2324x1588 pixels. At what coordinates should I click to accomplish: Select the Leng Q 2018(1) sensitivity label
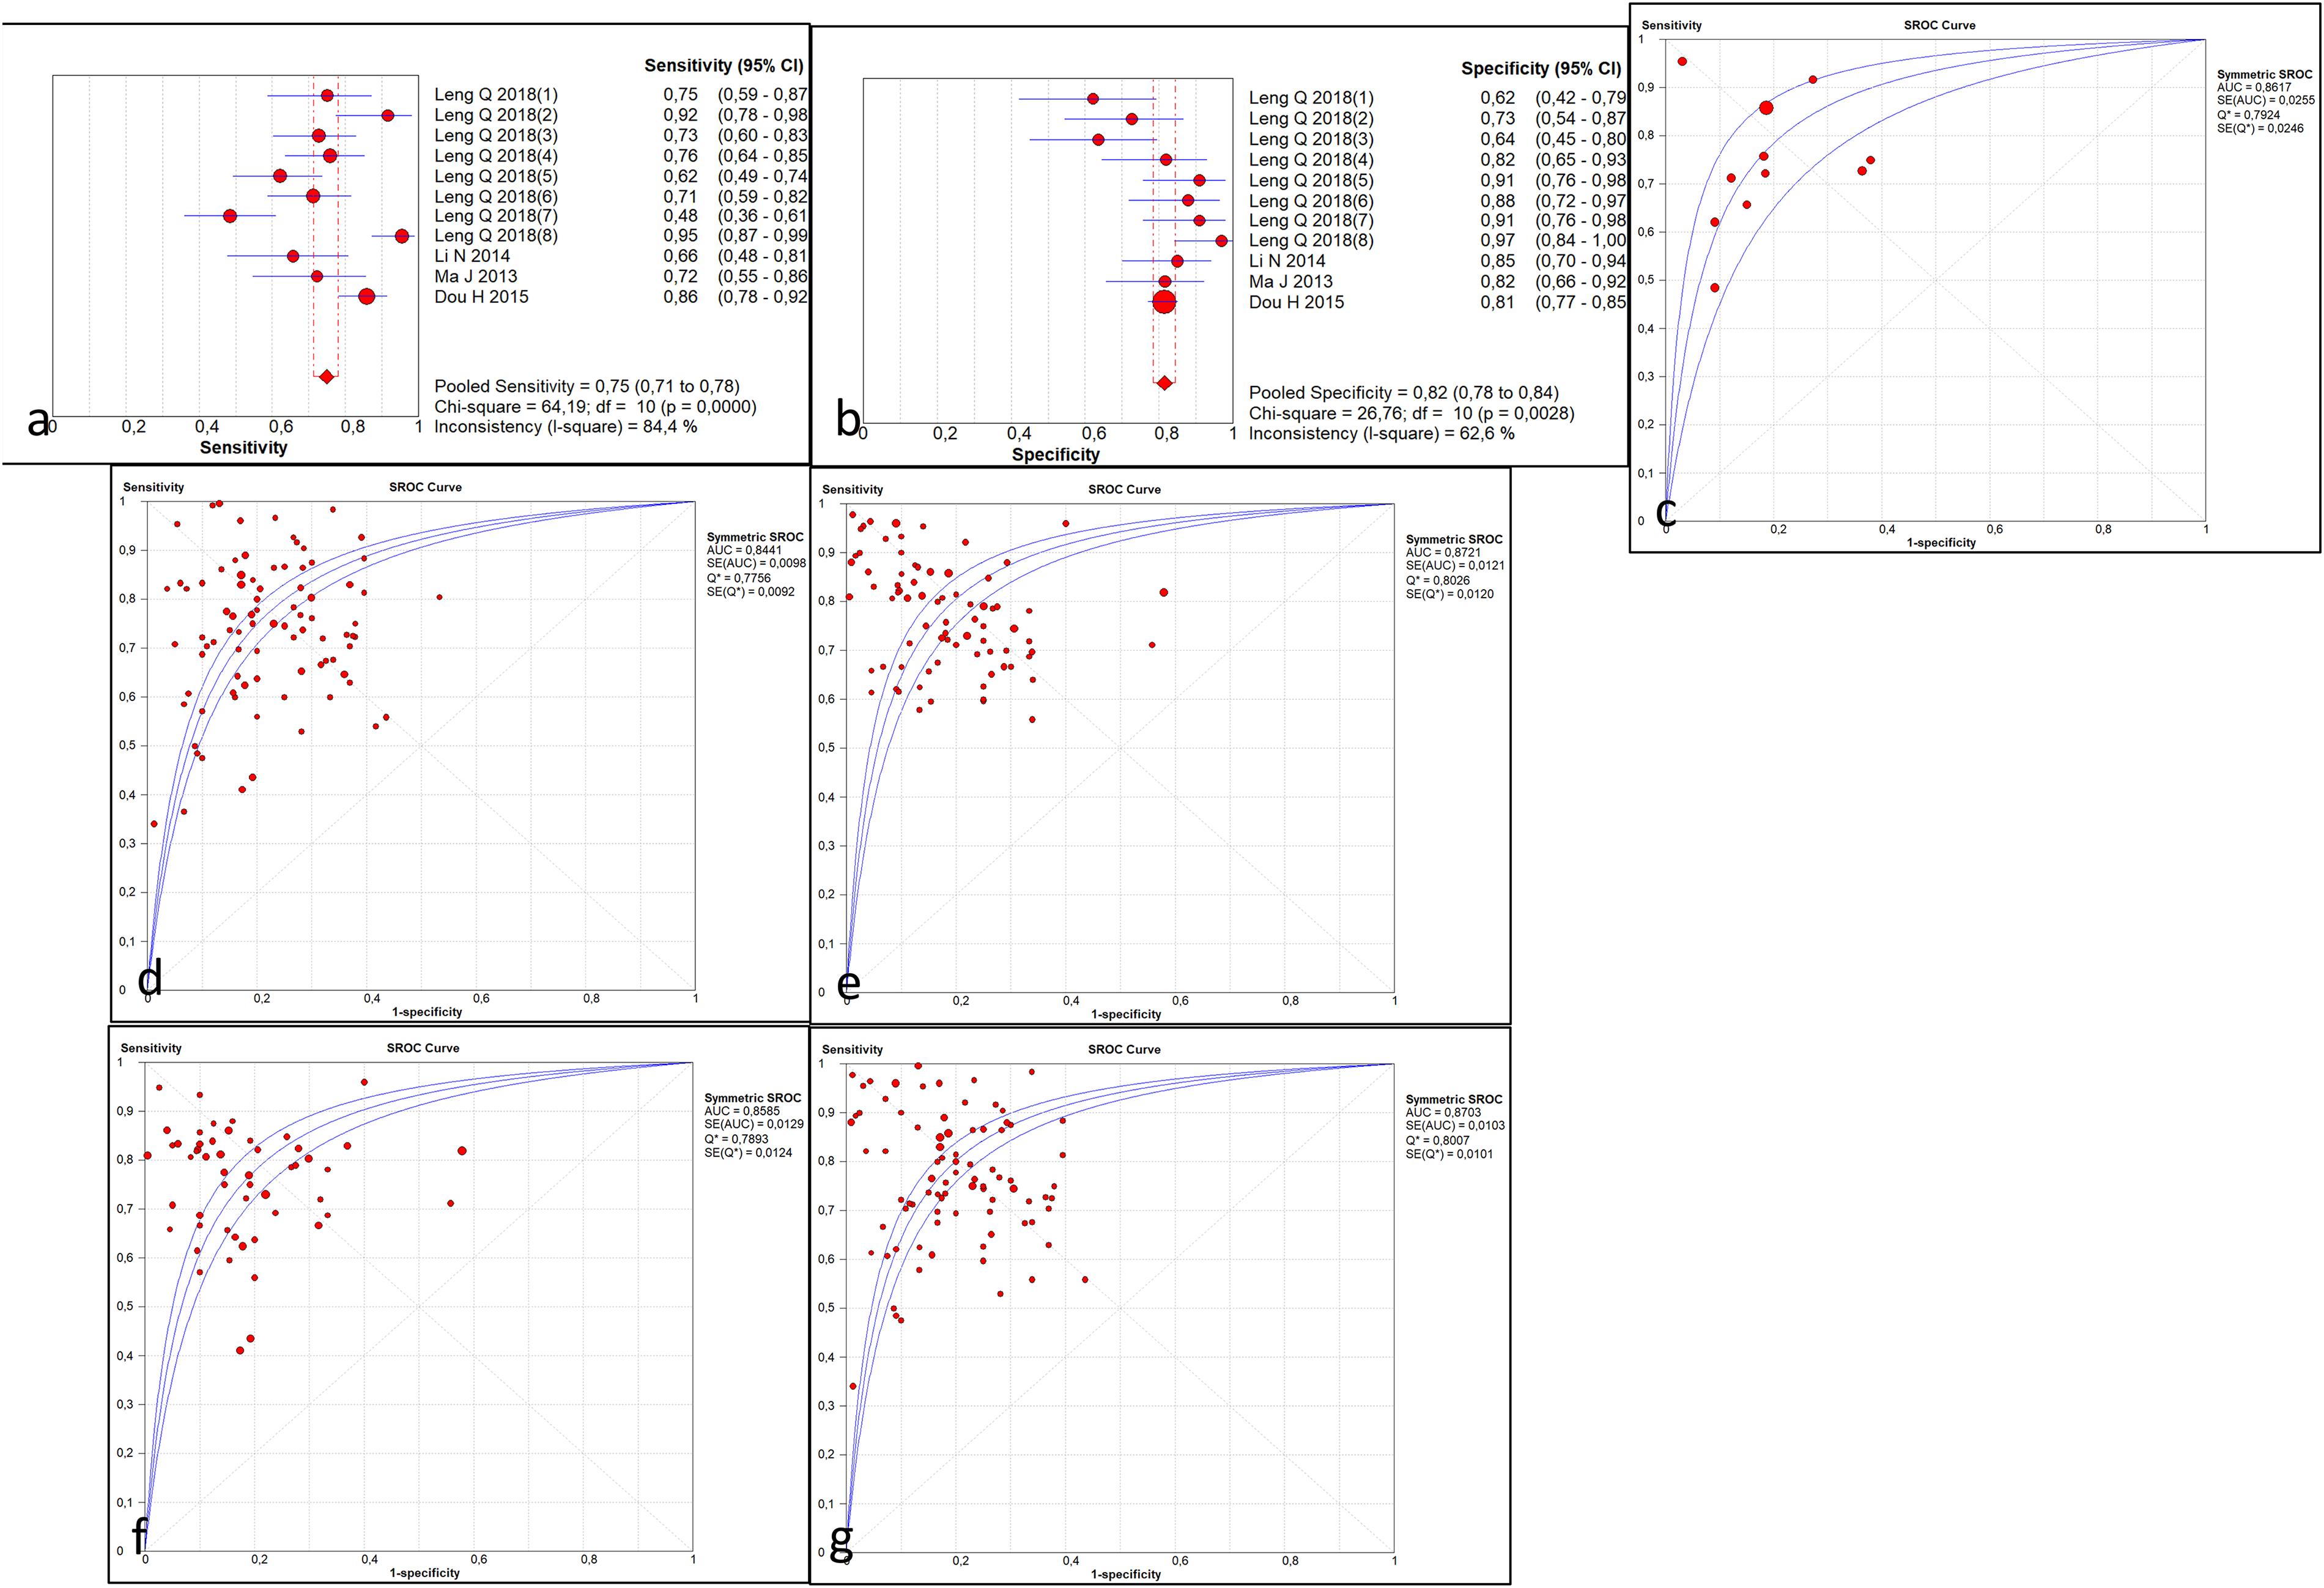(496, 95)
